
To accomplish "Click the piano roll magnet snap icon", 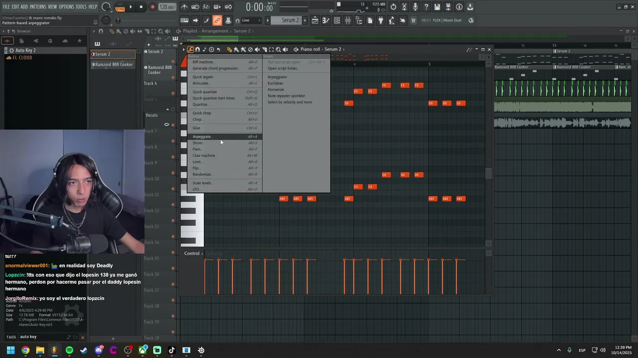I will [197, 49].
